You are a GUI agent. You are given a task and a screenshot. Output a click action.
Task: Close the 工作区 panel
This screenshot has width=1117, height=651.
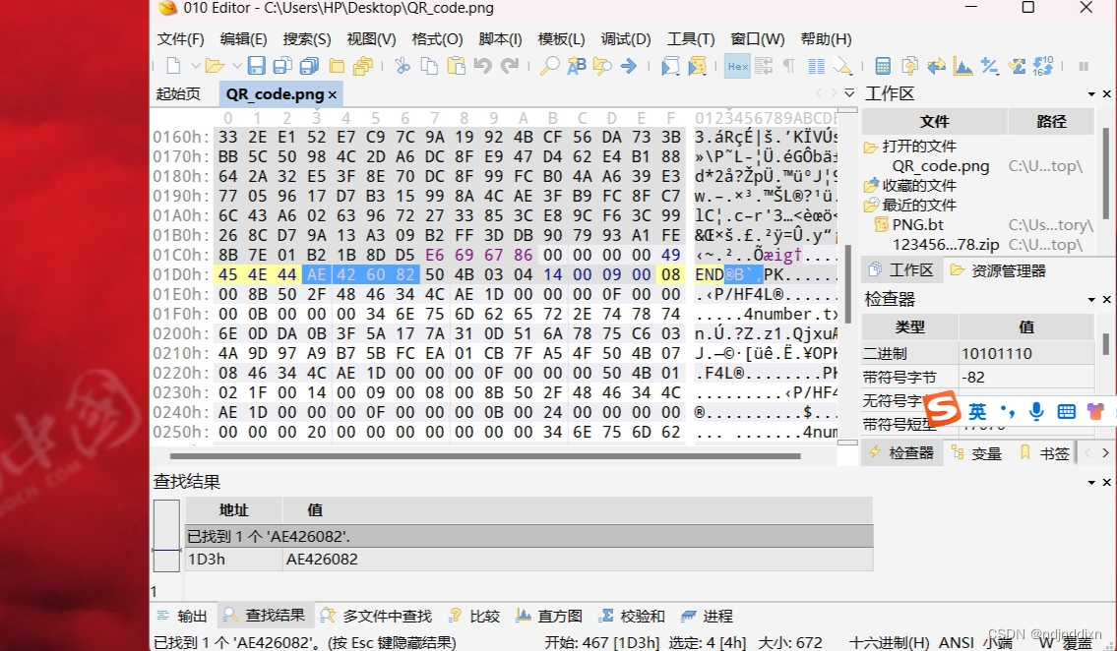click(1107, 94)
